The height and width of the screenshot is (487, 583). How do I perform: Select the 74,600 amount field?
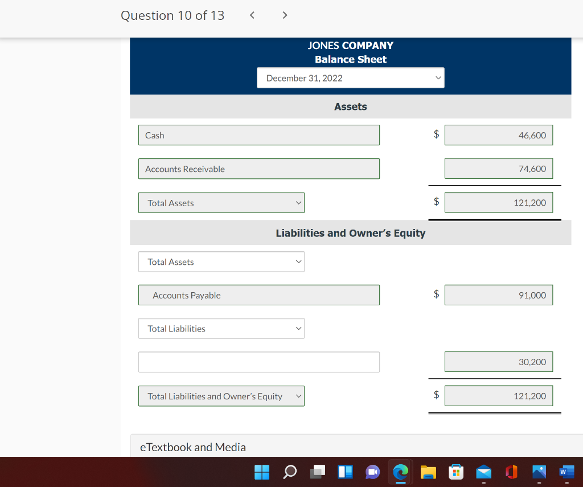(499, 169)
